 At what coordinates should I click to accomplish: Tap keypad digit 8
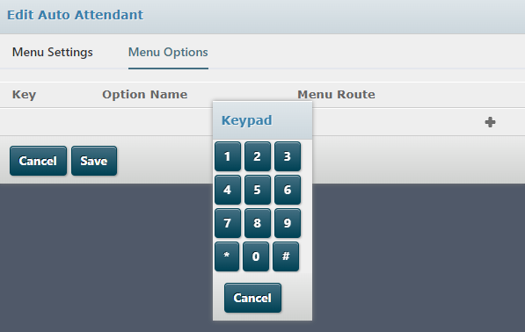(x=258, y=223)
